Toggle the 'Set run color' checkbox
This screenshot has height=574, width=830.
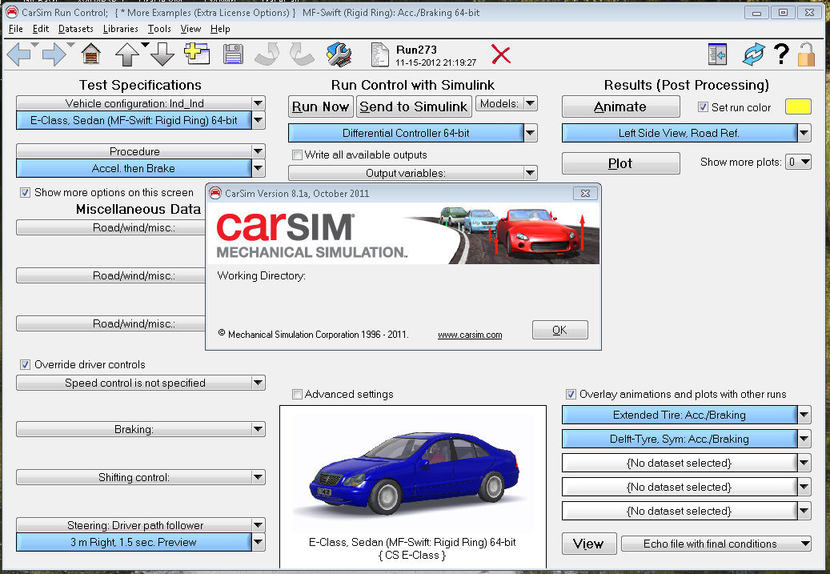click(703, 107)
